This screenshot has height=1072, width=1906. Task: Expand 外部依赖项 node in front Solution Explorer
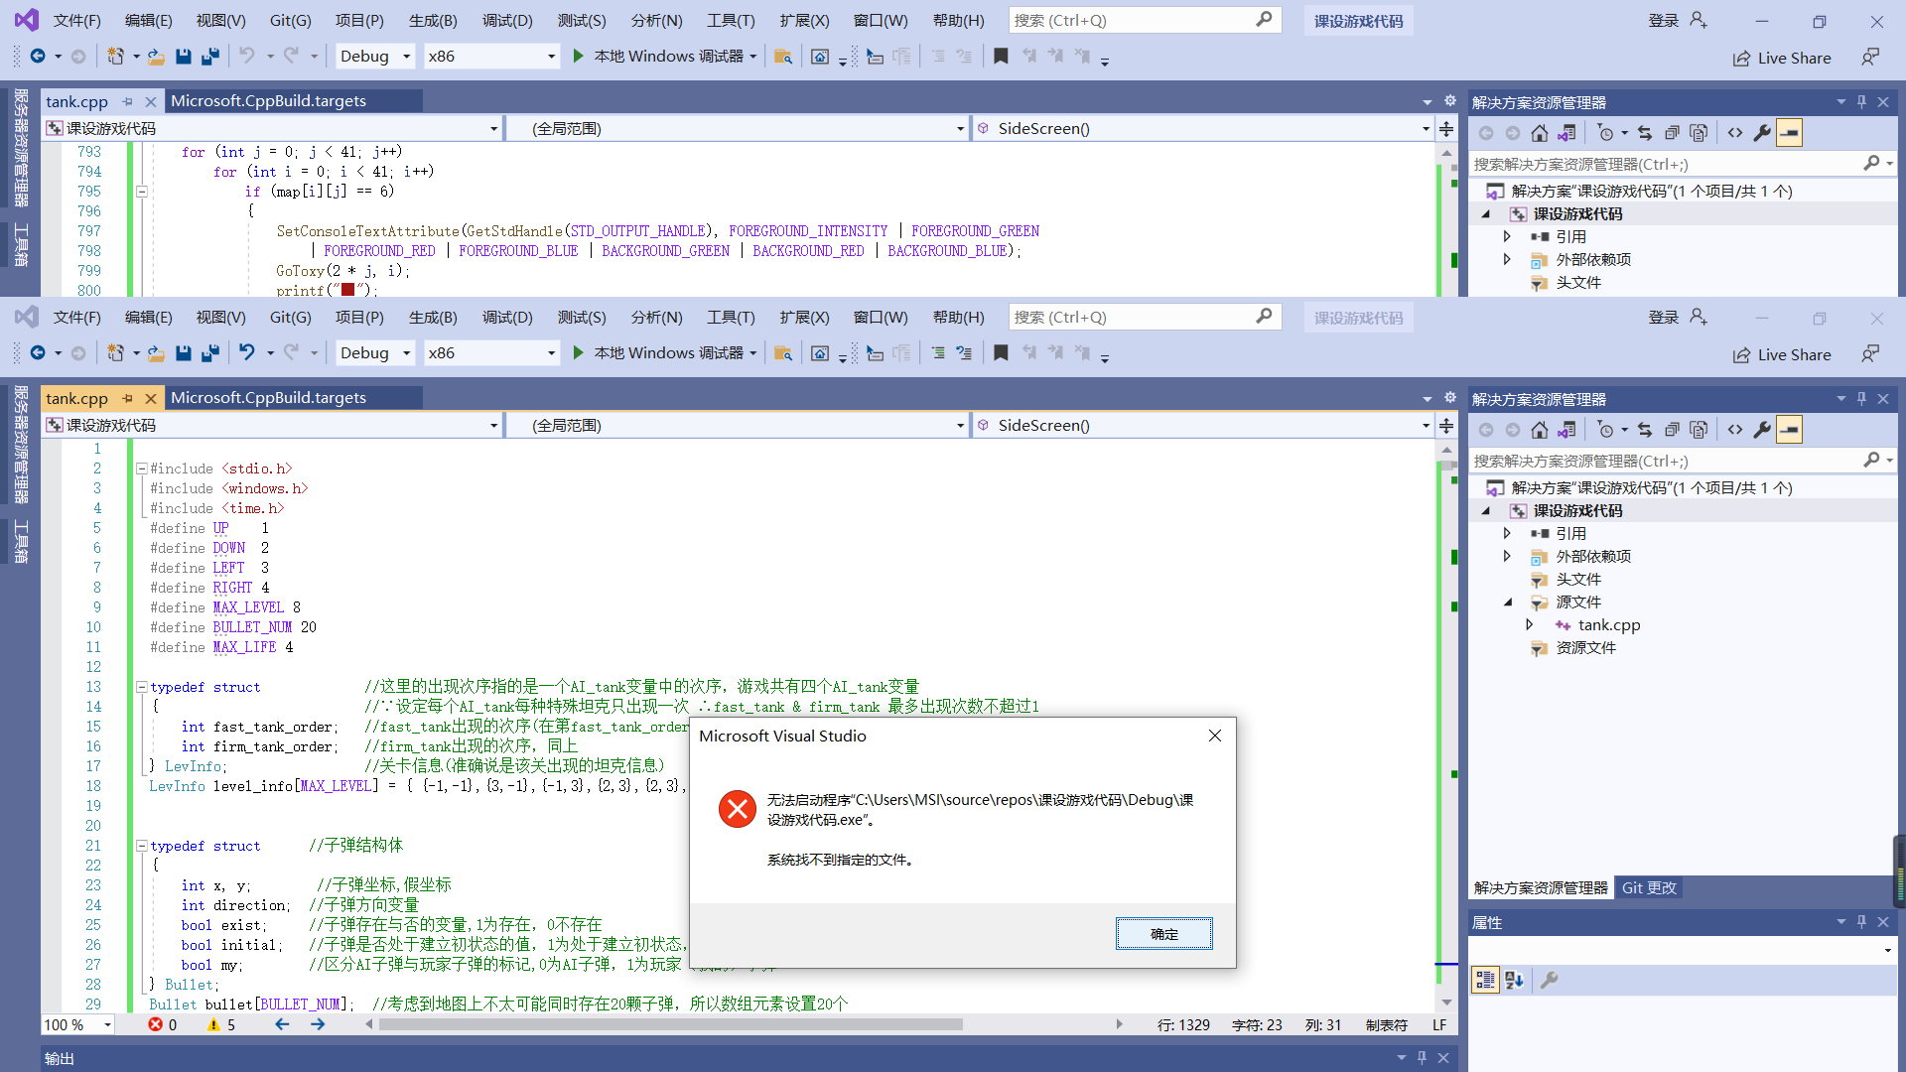(x=1507, y=557)
